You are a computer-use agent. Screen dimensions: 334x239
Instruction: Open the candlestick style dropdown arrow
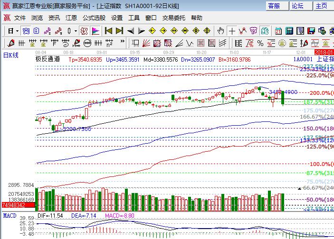click(76, 31)
